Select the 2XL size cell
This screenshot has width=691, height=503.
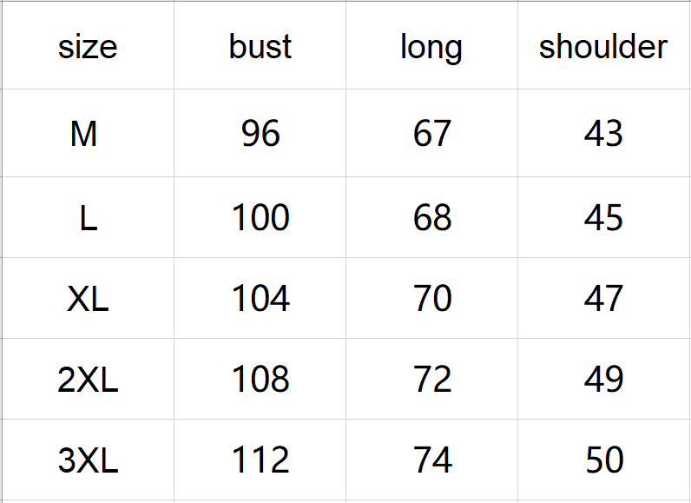(88, 381)
